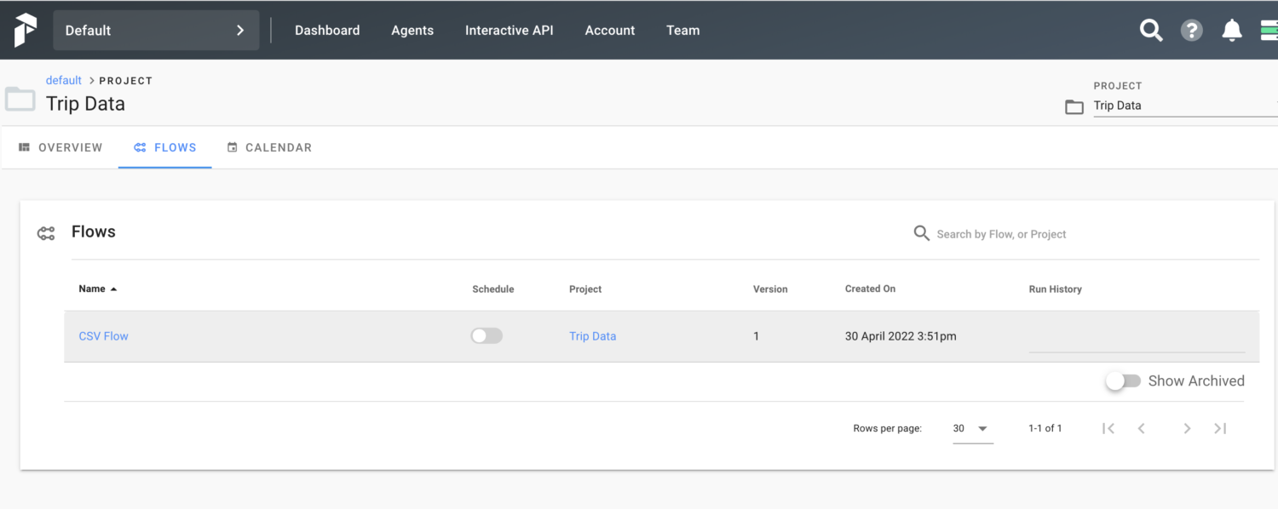
Task: Open the Default tenant switcher
Action: point(156,31)
